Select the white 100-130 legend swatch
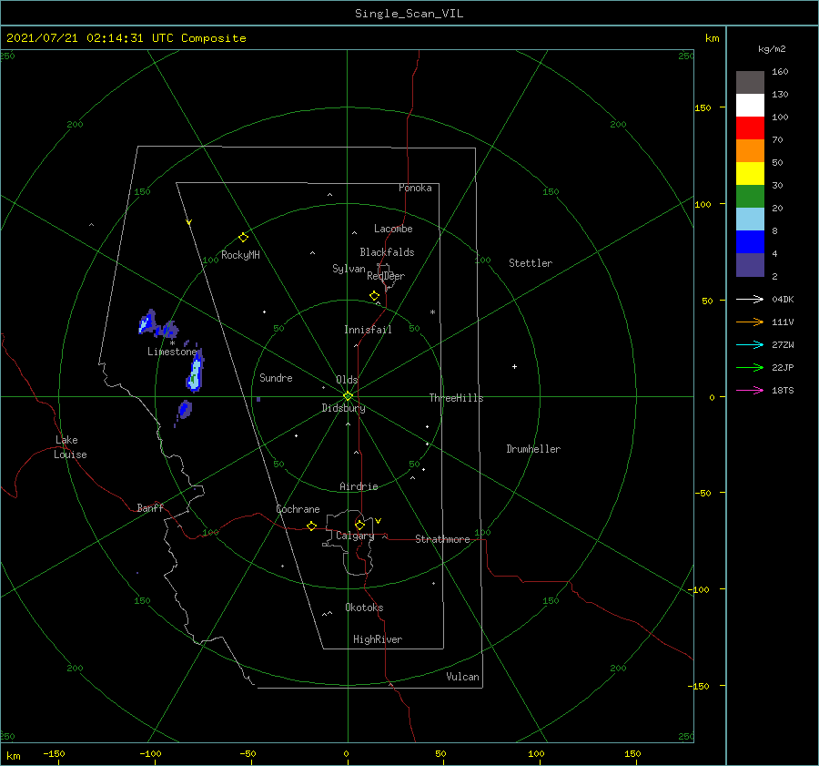The image size is (819, 766). 750,105
